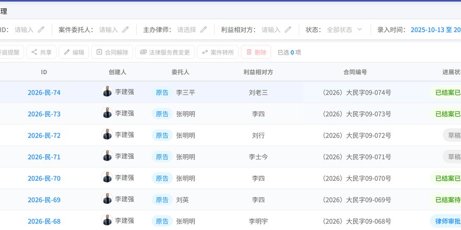This screenshot has height=230, width=461.
Task: Click client name 李三平
Action: [185, 93]
